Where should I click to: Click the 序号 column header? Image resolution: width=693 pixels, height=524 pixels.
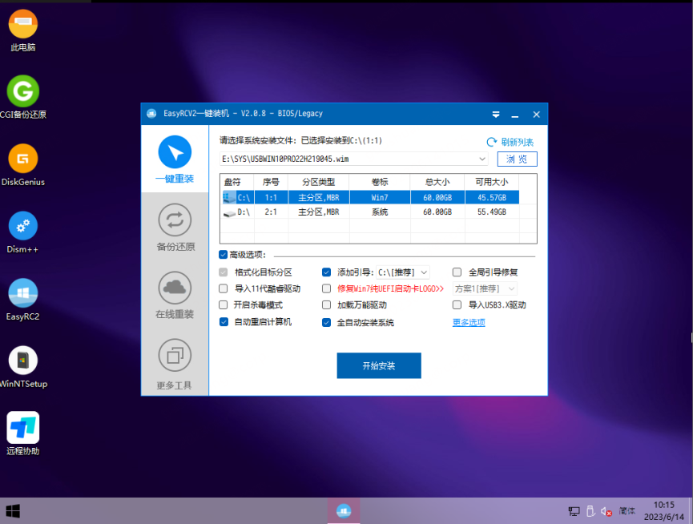click(x=271, y=182)
